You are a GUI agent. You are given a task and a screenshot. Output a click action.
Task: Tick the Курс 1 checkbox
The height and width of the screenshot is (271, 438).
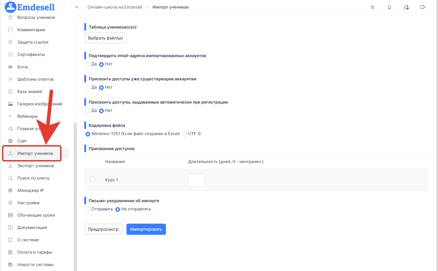[x=93, y=179]
